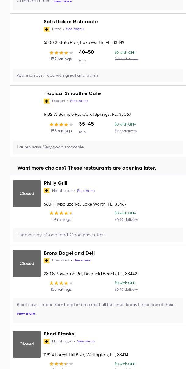
Task: Click GH+ badge icon under Bronx Bagel and Deli
Action: (47, 261)
